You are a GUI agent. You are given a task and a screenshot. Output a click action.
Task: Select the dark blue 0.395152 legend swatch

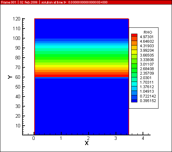[134, 101]
